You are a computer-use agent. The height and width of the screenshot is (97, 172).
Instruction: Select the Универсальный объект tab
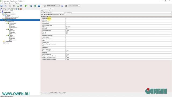coord(47,9)
